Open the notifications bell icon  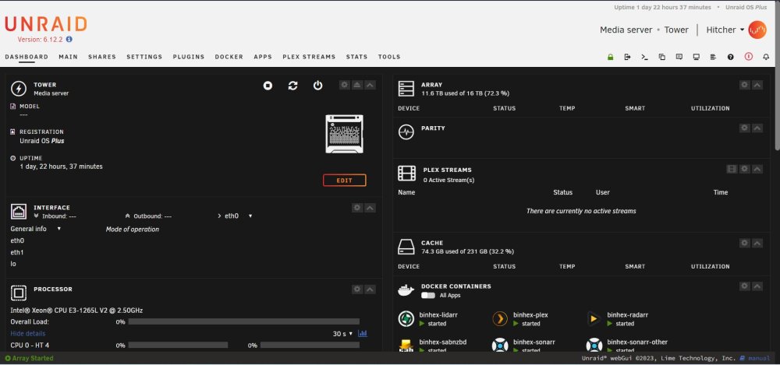(766, 57)
